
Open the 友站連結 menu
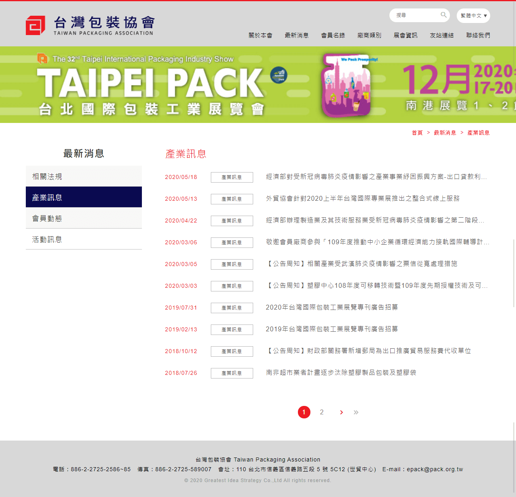(x=442, y=35)
